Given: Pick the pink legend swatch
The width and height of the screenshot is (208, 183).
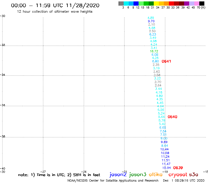Looking at the screenshot, I should [x=197, y=3].
